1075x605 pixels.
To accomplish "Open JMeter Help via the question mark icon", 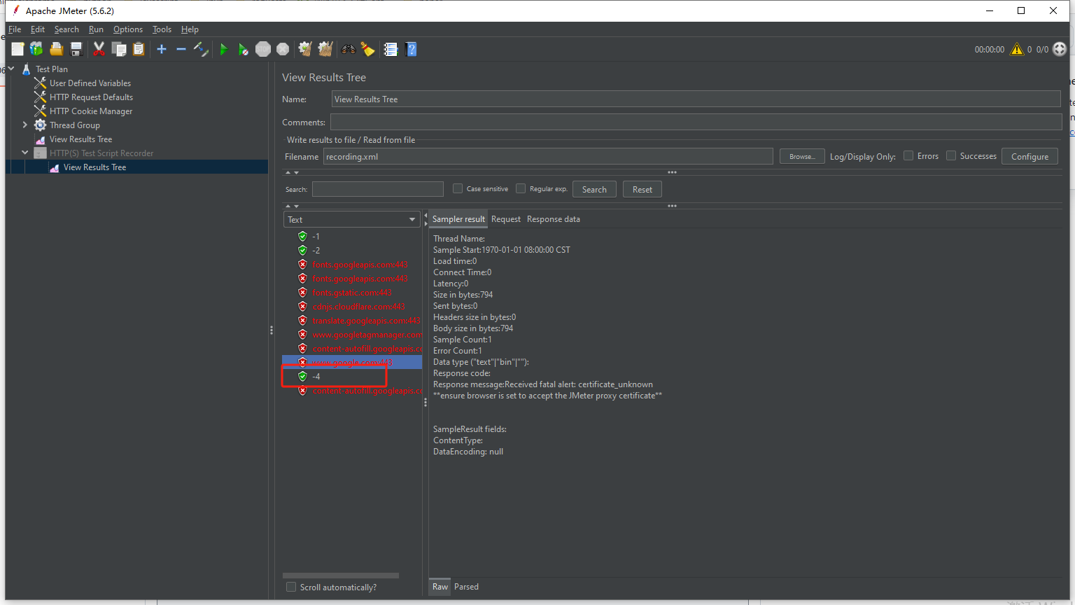I will (x=411, y=49).
